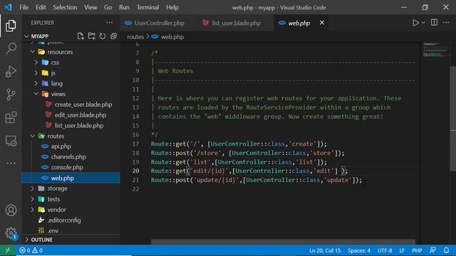This screenshot has height=256, width=456.
Task: Click Ln 20, Col 15 status item
Action: [x=325, y=250]
